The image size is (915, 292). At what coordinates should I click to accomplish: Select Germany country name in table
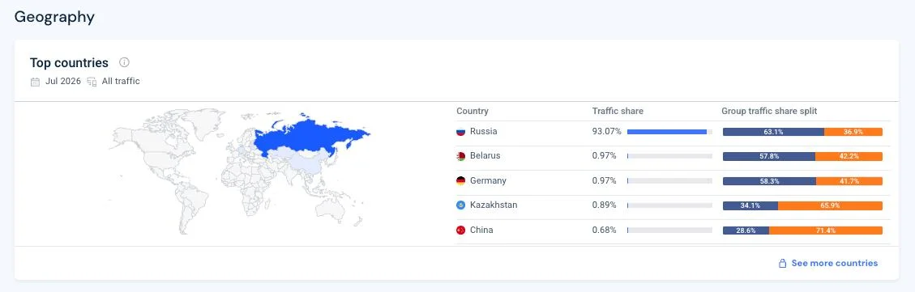click(488, 180)
